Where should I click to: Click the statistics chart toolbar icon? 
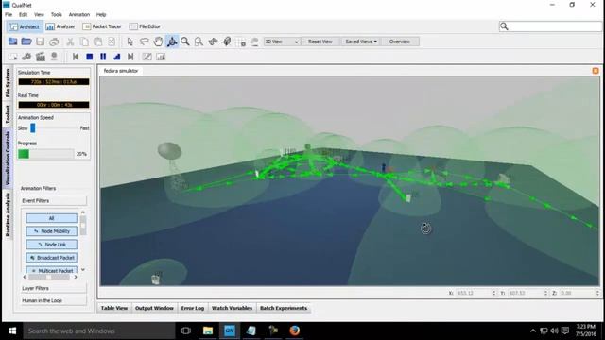tap(161, 57)
